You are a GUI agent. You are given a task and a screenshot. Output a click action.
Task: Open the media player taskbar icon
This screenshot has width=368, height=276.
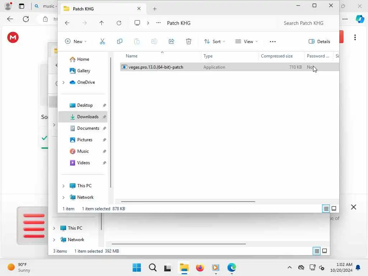pyautogui.click(x=216, y=267)
